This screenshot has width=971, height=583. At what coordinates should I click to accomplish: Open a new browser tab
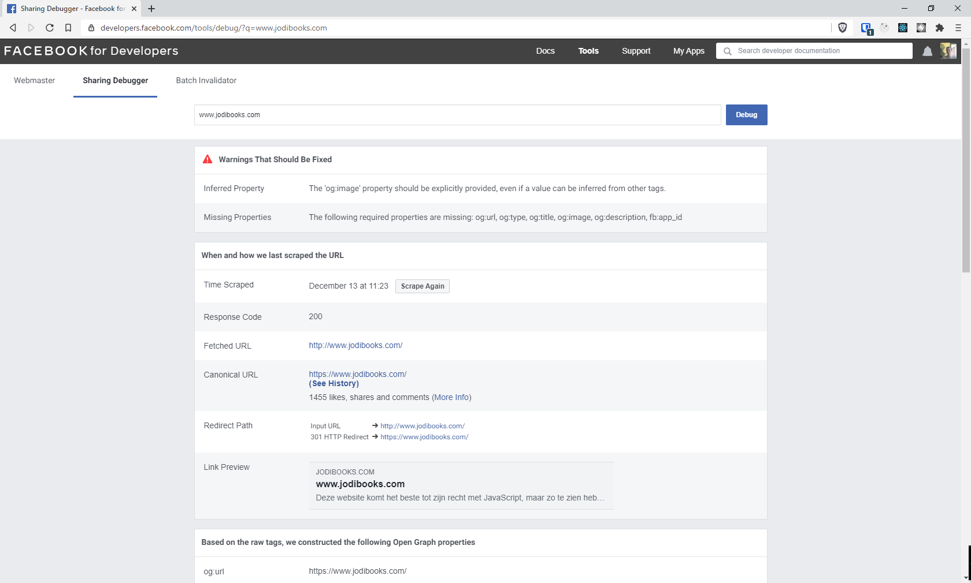[151, 9]
